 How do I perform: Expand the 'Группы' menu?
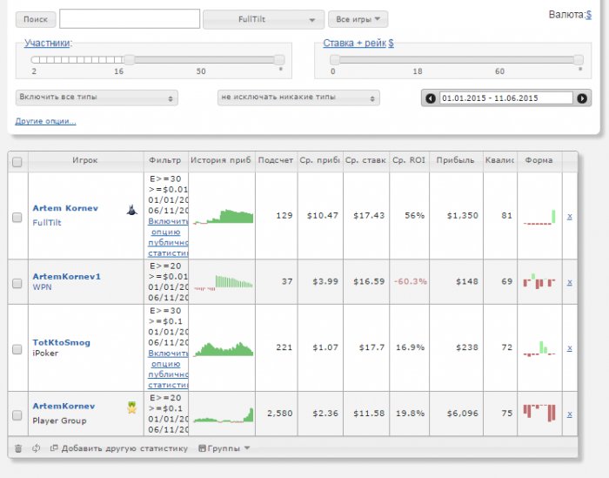[x=224, y=448]
